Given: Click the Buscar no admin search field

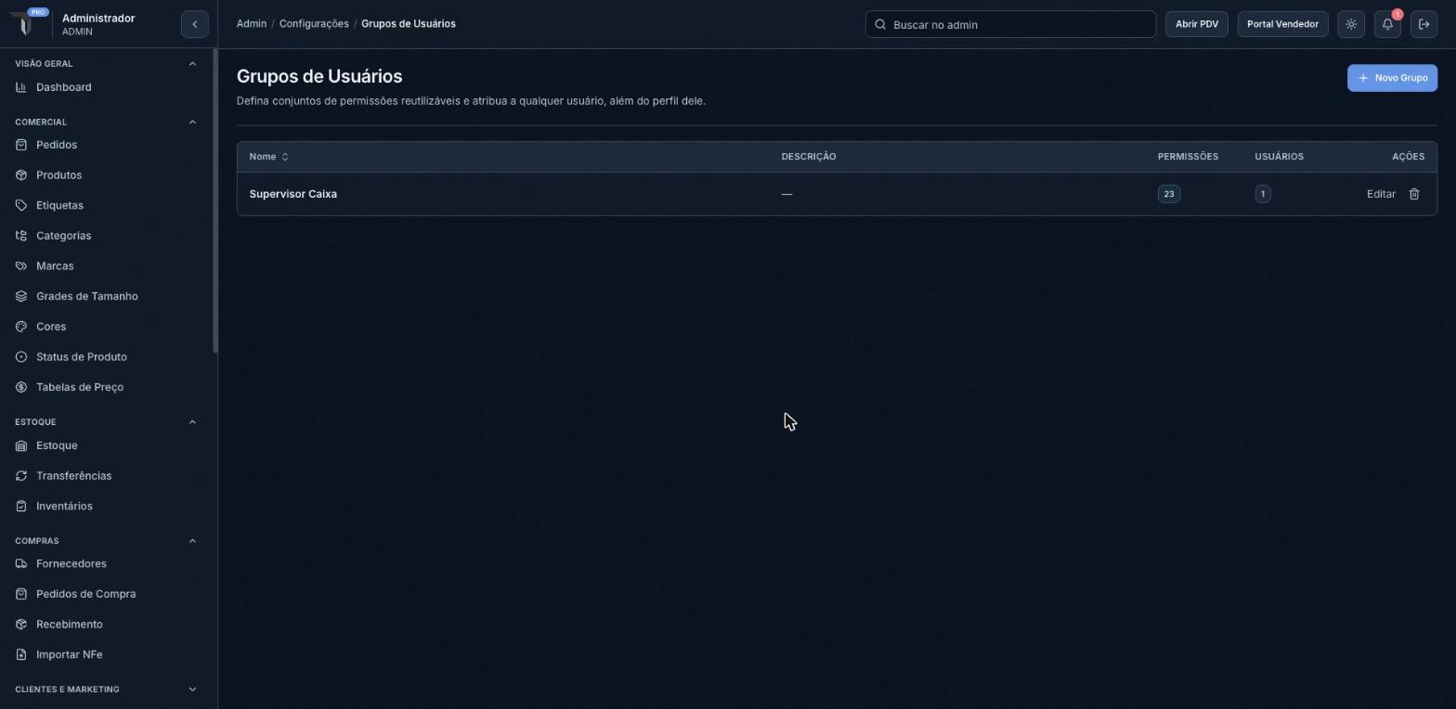Looking at the screenshot, I should point(1010,24).
